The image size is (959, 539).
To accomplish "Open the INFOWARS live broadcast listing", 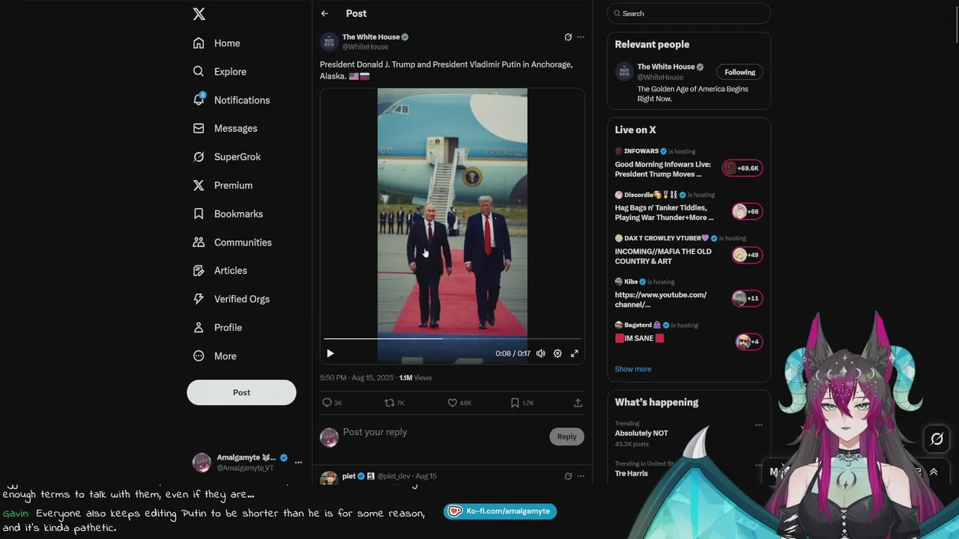I will 663,169.
